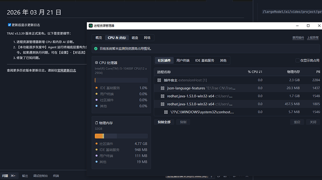Click blue dot beside 其他 memory 19 MB
The width and height of the screenshot is (322, 180).
coord(96,162)
